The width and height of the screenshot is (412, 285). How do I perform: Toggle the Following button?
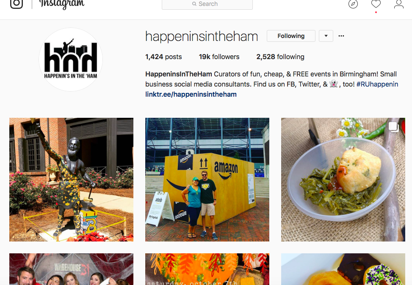tap(291, 36)
